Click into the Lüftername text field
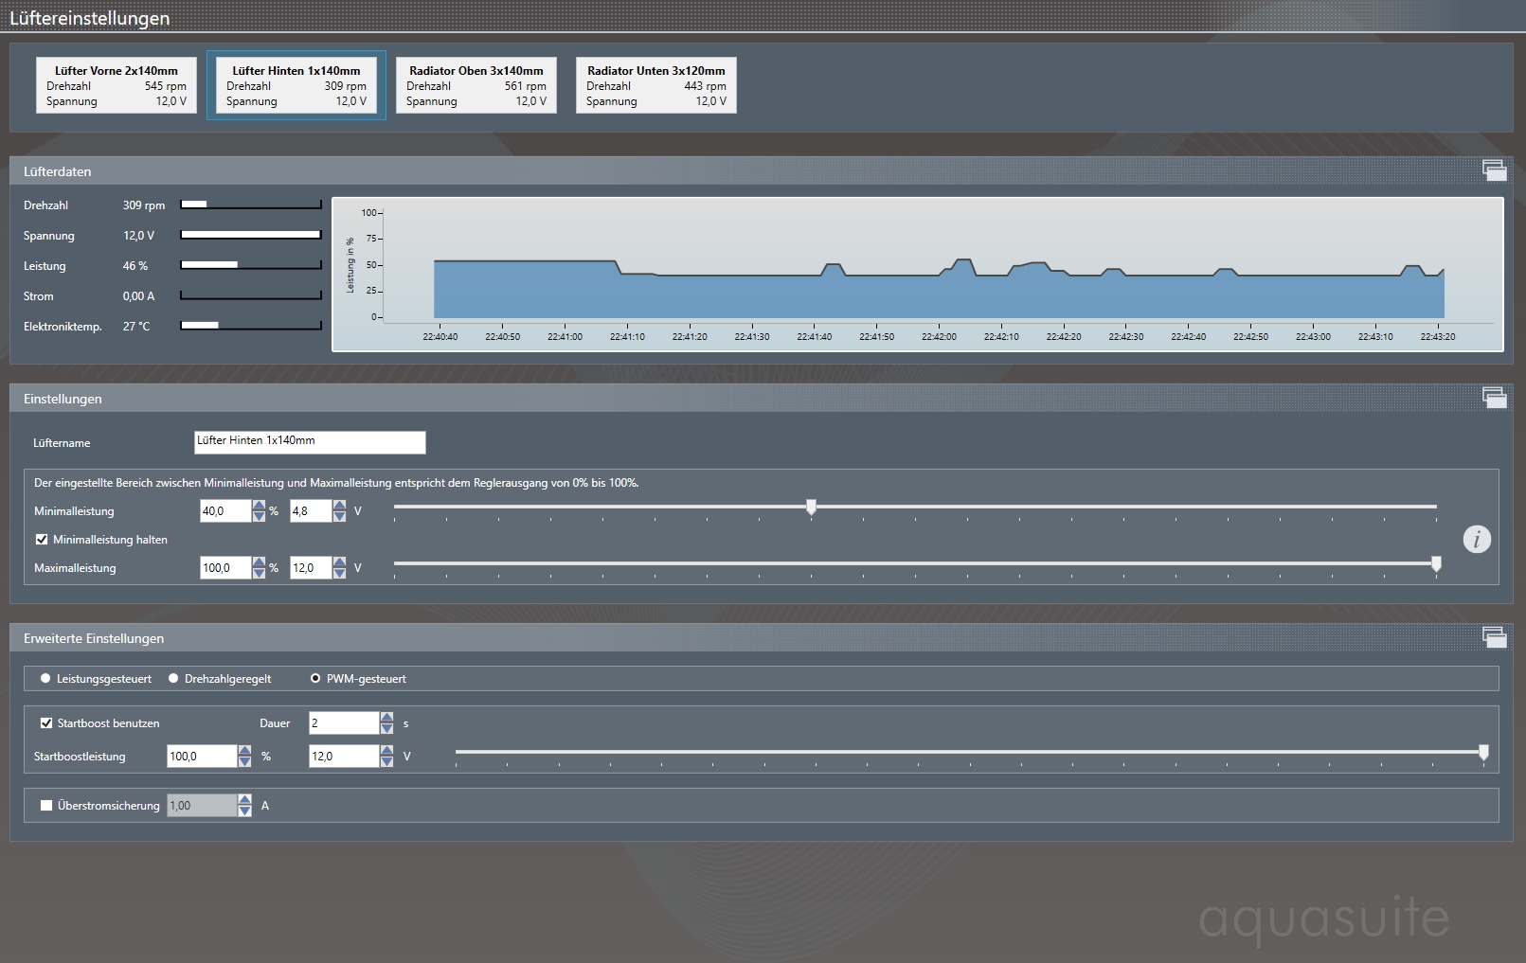Viewport: 1526px width, 963px height. (x=310, y=442)
